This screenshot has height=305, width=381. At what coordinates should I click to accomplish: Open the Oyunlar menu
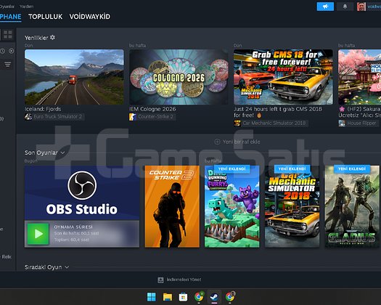pyautogui.click(x=7, y=7)
